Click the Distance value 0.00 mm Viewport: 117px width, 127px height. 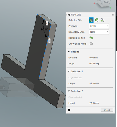[94, 58]
